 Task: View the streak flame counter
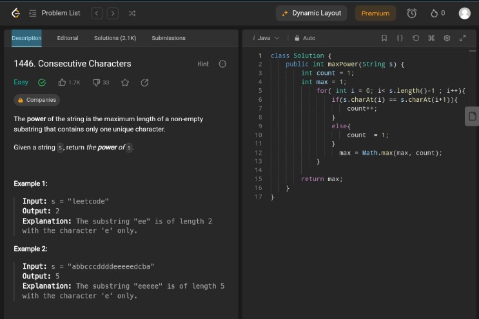[438, 13]
